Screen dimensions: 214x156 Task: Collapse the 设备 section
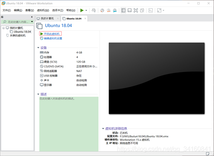point(38,48)
